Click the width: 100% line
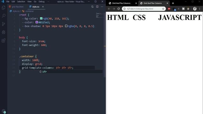 [30, 60]
